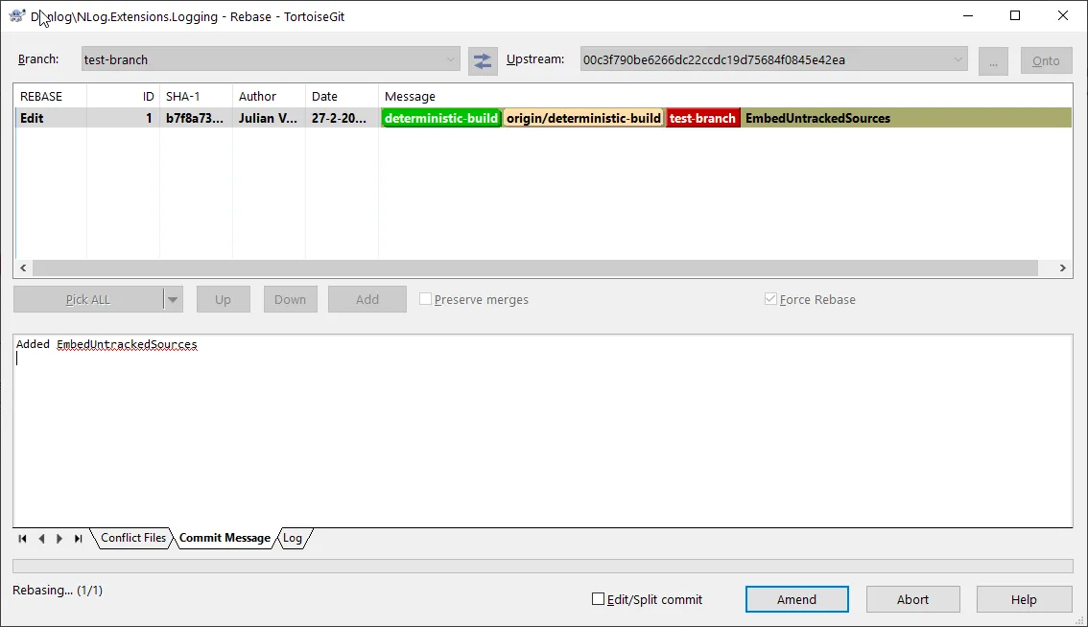Go to first tab arrow icon
This screenshot has width=1088, height=627.
pos(22,538)
